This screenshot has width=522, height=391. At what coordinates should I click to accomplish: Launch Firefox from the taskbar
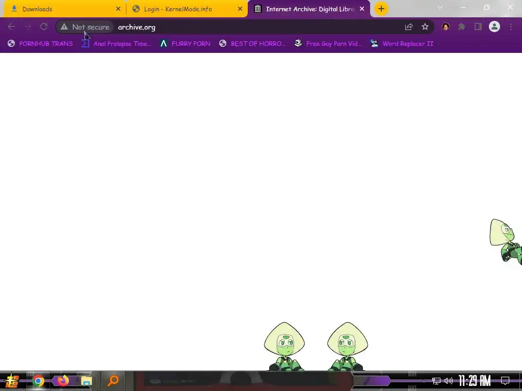click(63, 381)
